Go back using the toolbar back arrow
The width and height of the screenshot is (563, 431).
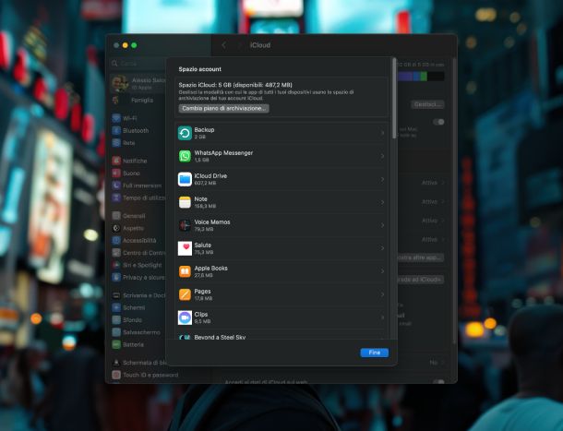click(x=223, y=45)
